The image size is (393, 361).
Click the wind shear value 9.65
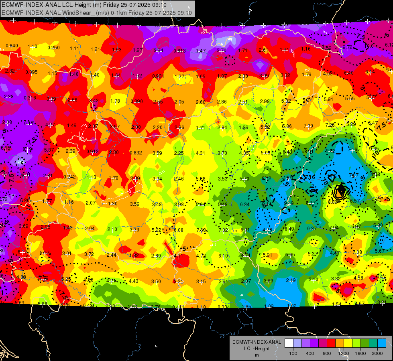[x=374, y=149]
